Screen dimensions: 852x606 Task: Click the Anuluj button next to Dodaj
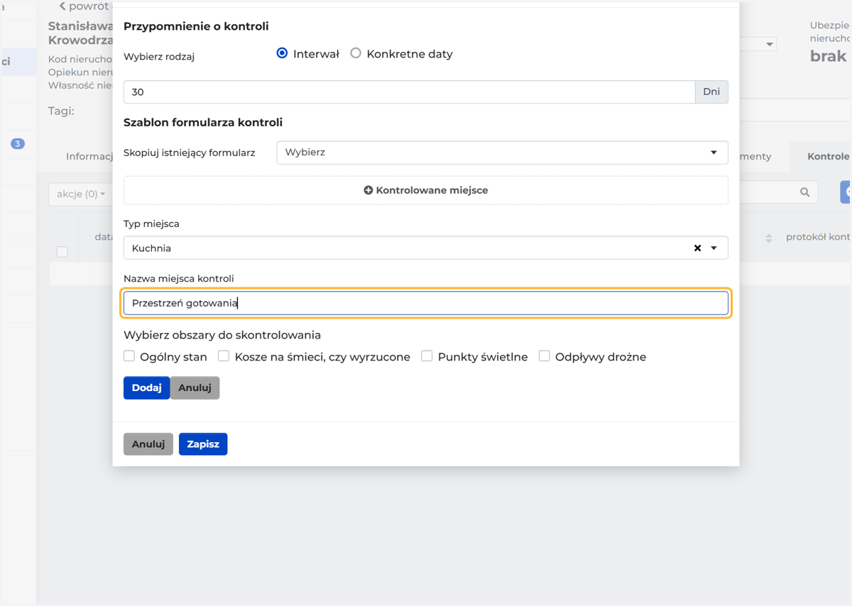point(195,388)
